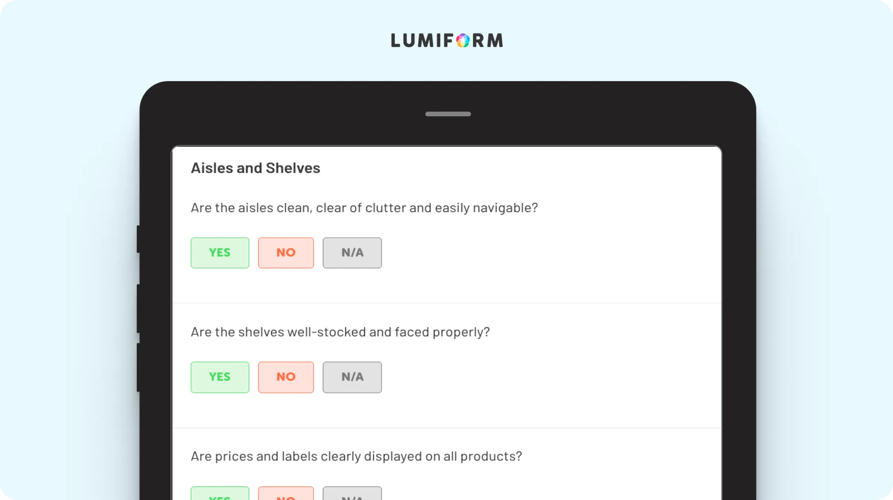Click the shelves well-stocked question text

(340, 332)
